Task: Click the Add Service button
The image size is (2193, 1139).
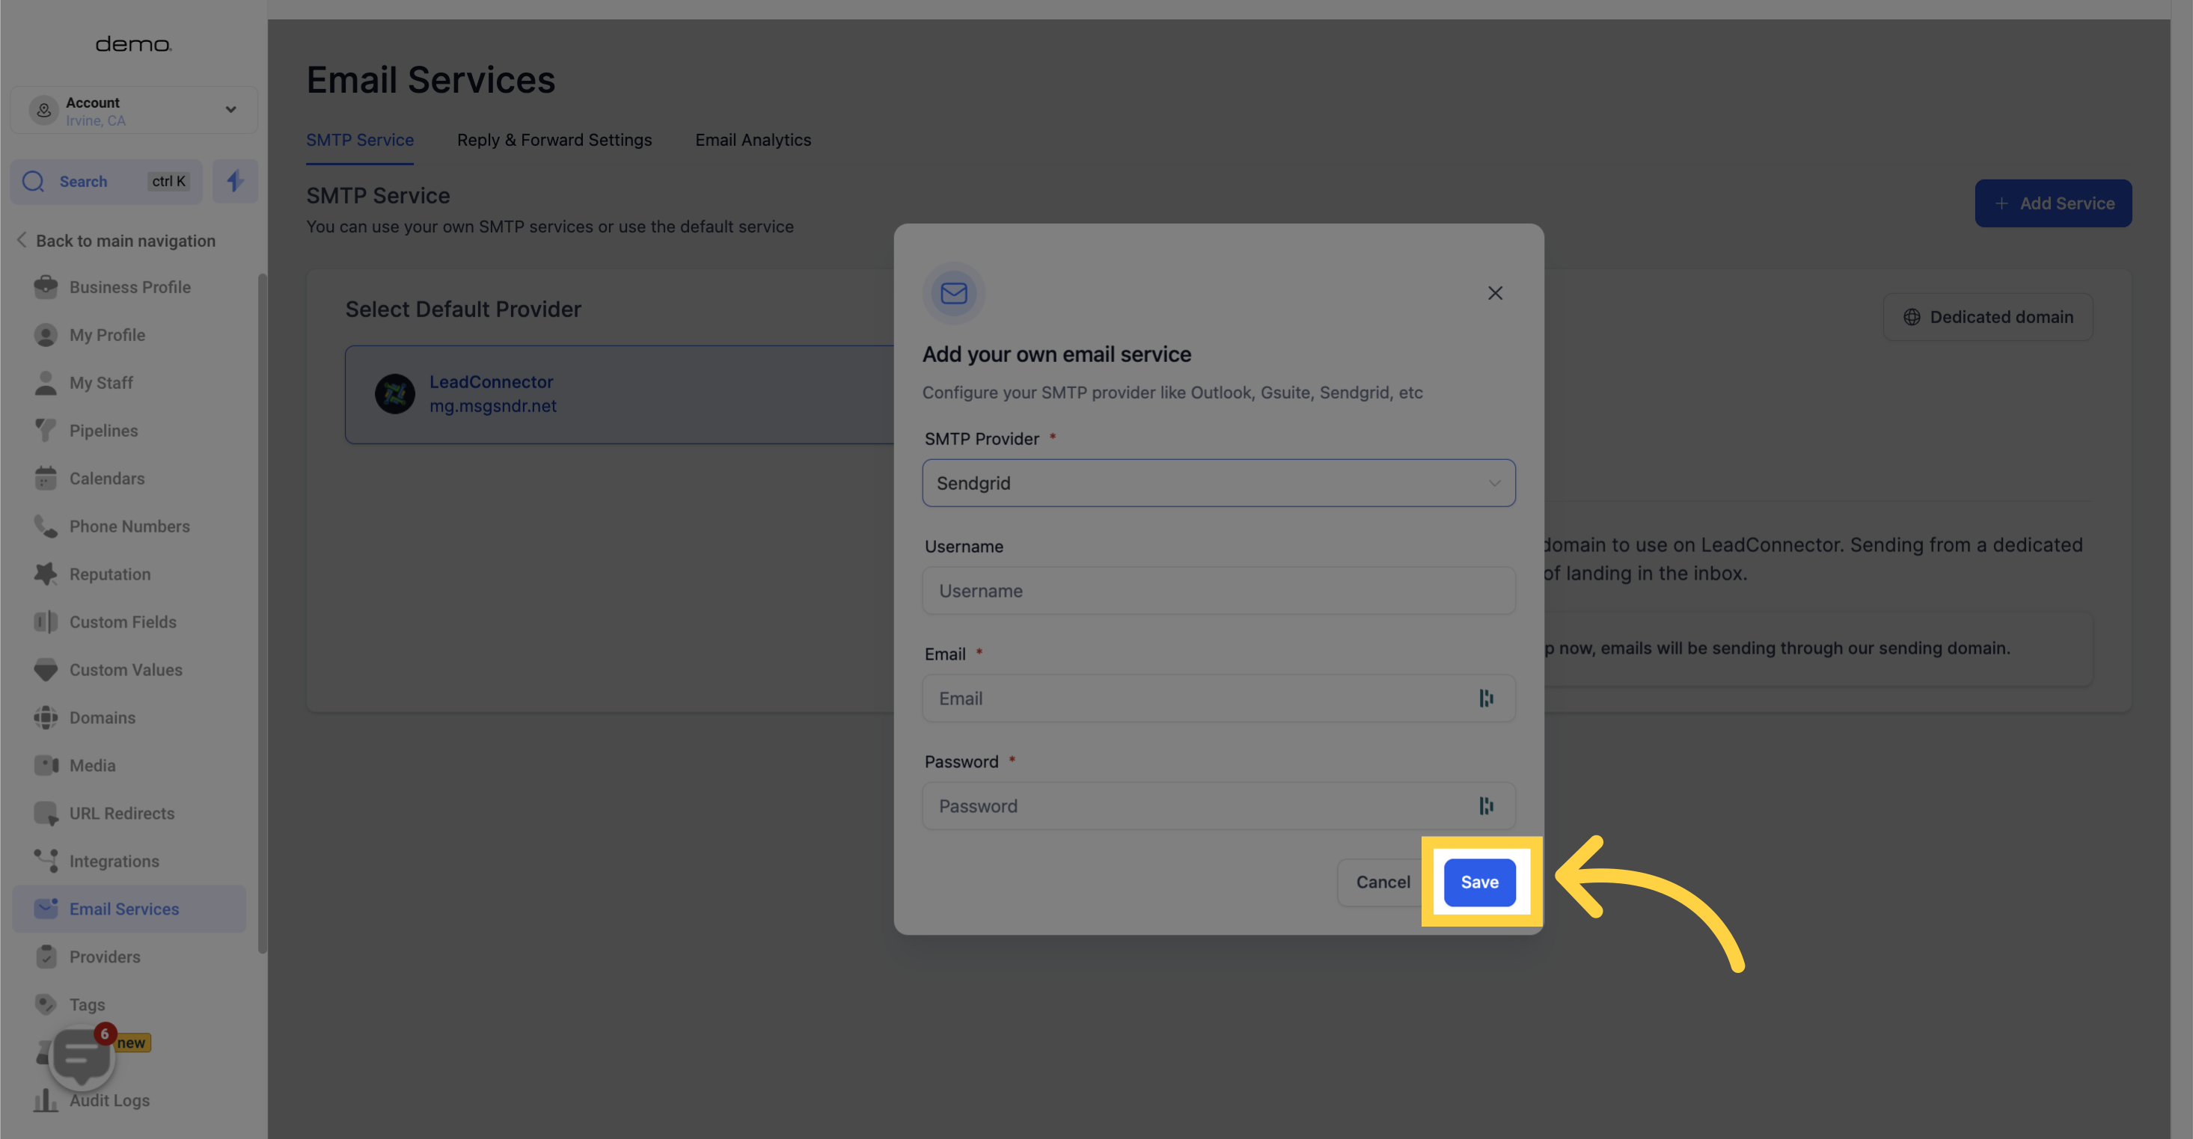Action: coord(2052,203)
